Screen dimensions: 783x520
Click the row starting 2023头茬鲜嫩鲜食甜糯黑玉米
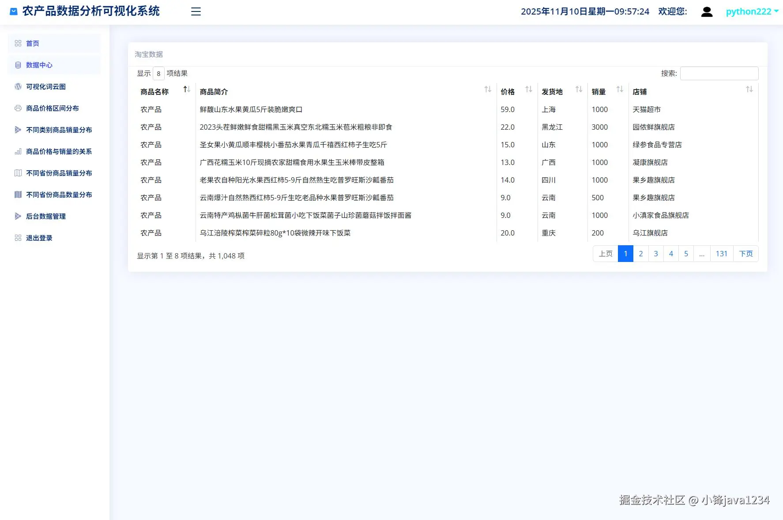click(x=448, y=127)
